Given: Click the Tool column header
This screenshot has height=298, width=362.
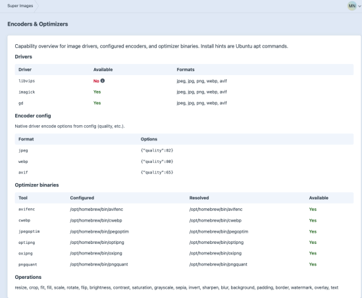Looking at the screenshot, I should tap(23, 198).
